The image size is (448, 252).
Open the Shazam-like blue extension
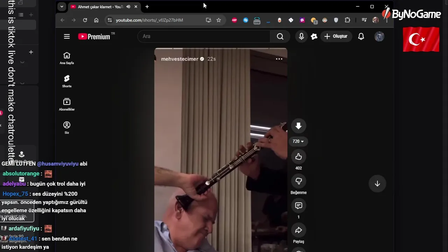coord(246,20)
